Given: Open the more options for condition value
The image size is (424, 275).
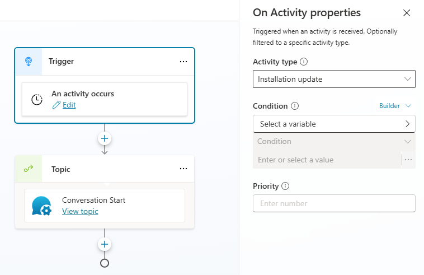Looking at the screenshot, I should [x=408, y=160].
